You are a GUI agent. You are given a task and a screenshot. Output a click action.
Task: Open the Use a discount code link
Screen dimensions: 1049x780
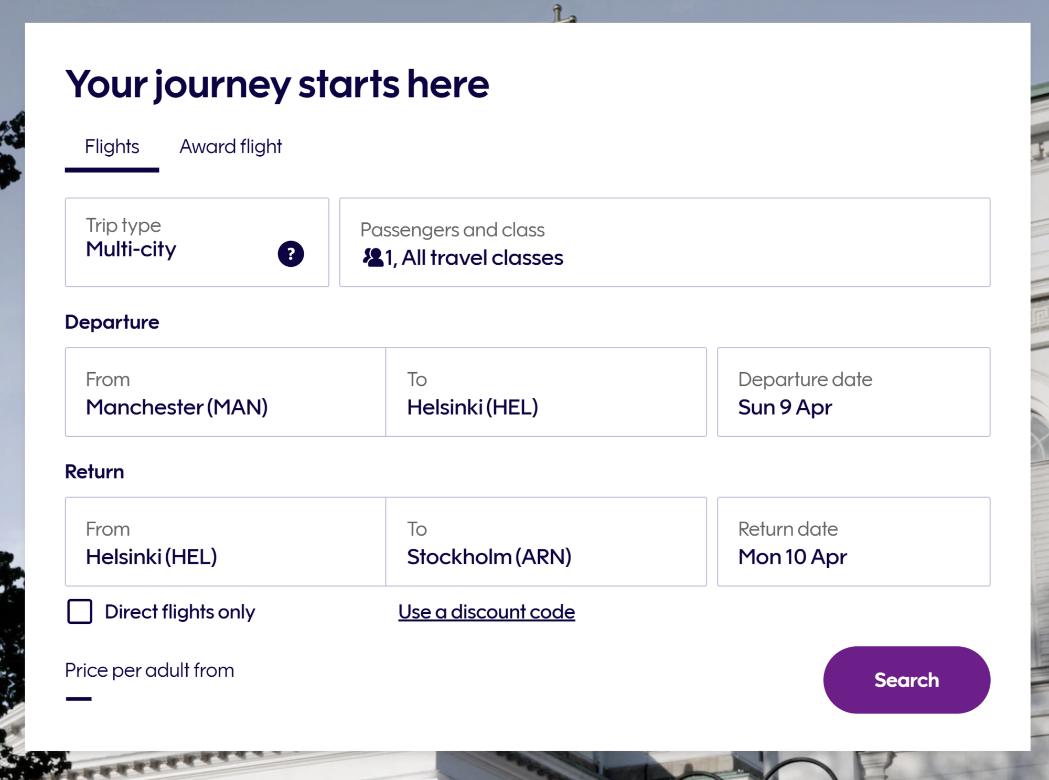coord(486,612)
